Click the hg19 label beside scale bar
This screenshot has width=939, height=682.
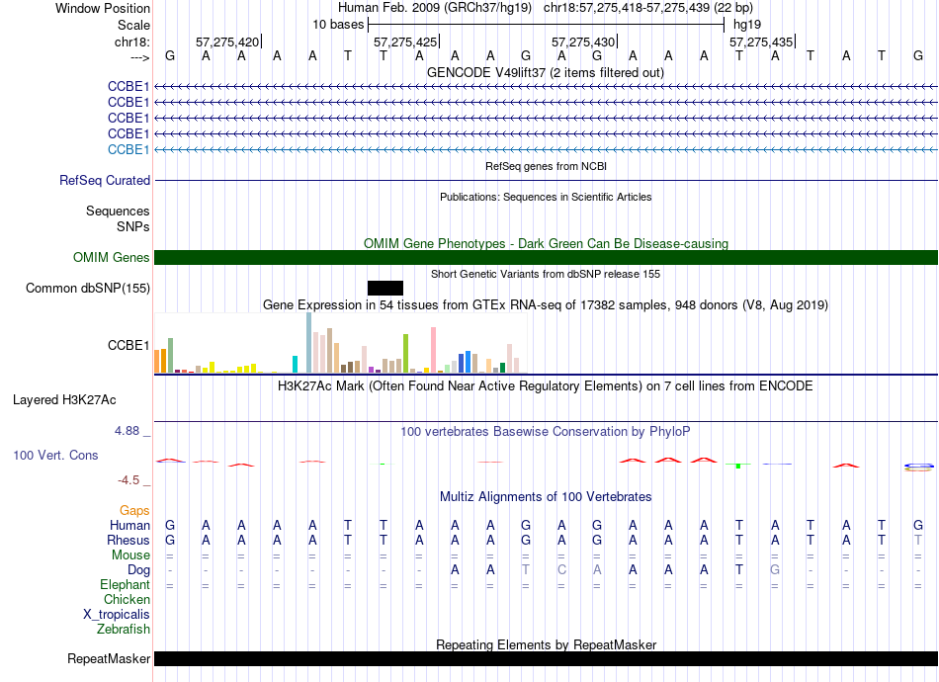pyautogui.click(x=747, y=25)
